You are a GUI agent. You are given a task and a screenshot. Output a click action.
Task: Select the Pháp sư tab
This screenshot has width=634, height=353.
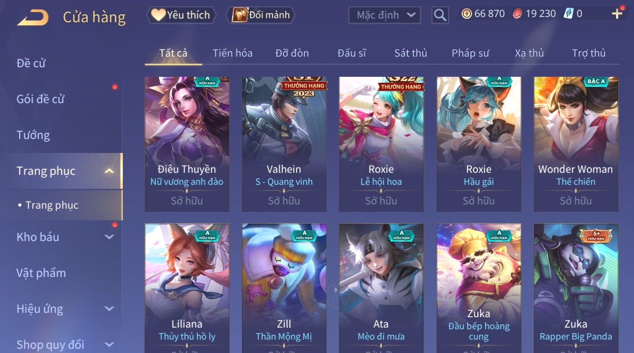point(470,53)
